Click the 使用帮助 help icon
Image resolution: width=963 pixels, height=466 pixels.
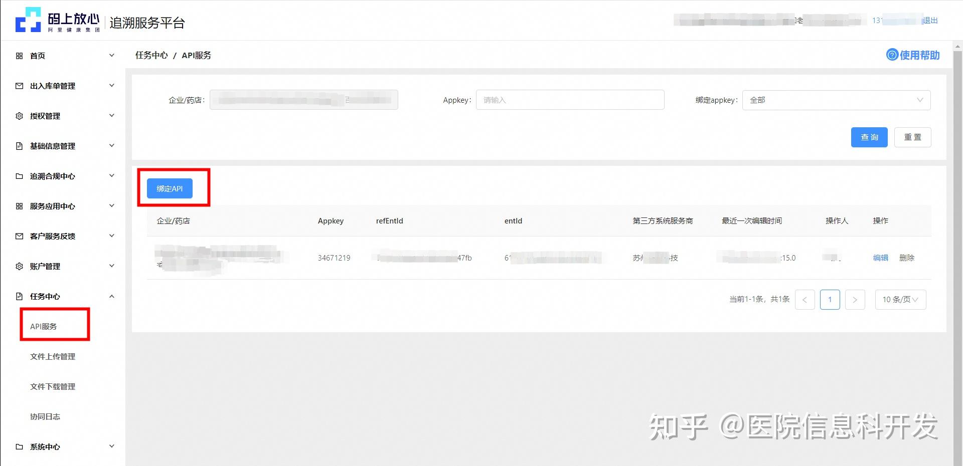(x=892, y=55)
